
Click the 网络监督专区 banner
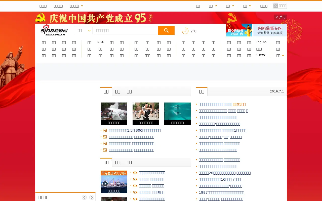pyautogui.click(x=270, y=30)
